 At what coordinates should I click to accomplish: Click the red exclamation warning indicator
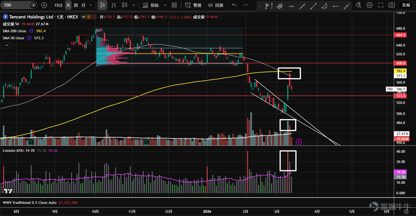coord(94,17)
